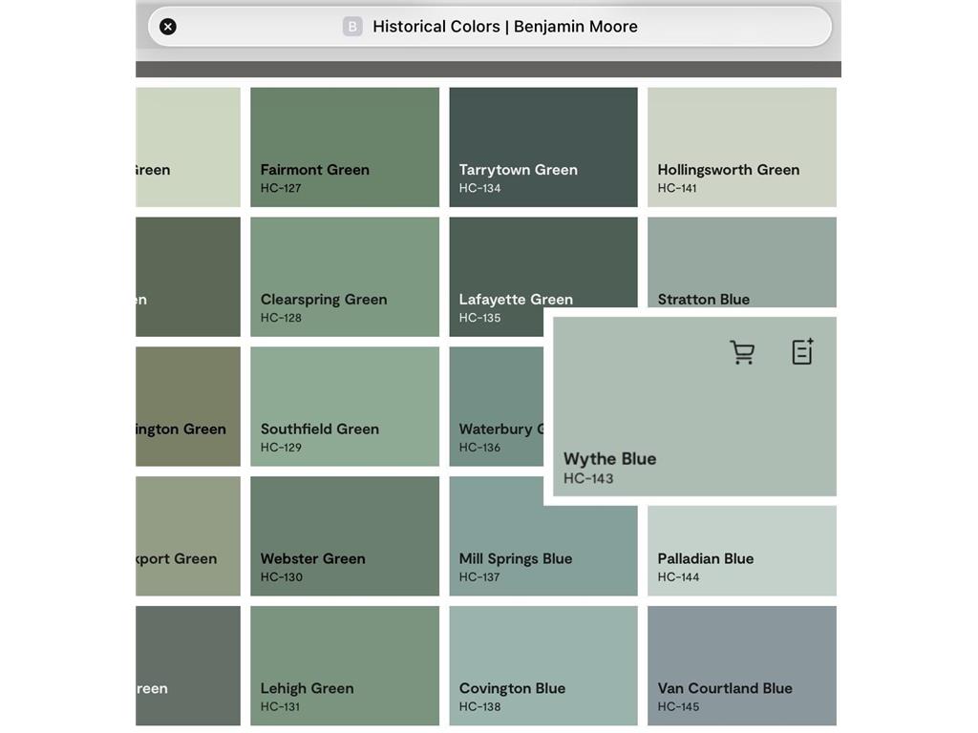Select Palladian Blue HC-144 swatch

point(741,551)
